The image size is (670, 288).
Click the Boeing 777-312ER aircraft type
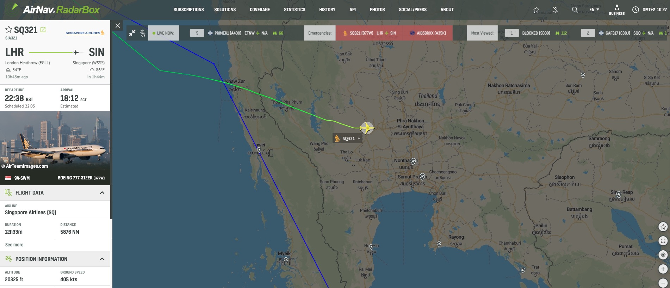pyautogui.click(x=81, y=178)
